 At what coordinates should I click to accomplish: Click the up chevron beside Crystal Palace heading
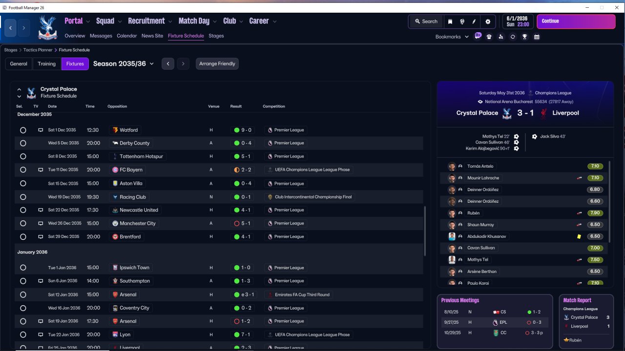(19, 89)
